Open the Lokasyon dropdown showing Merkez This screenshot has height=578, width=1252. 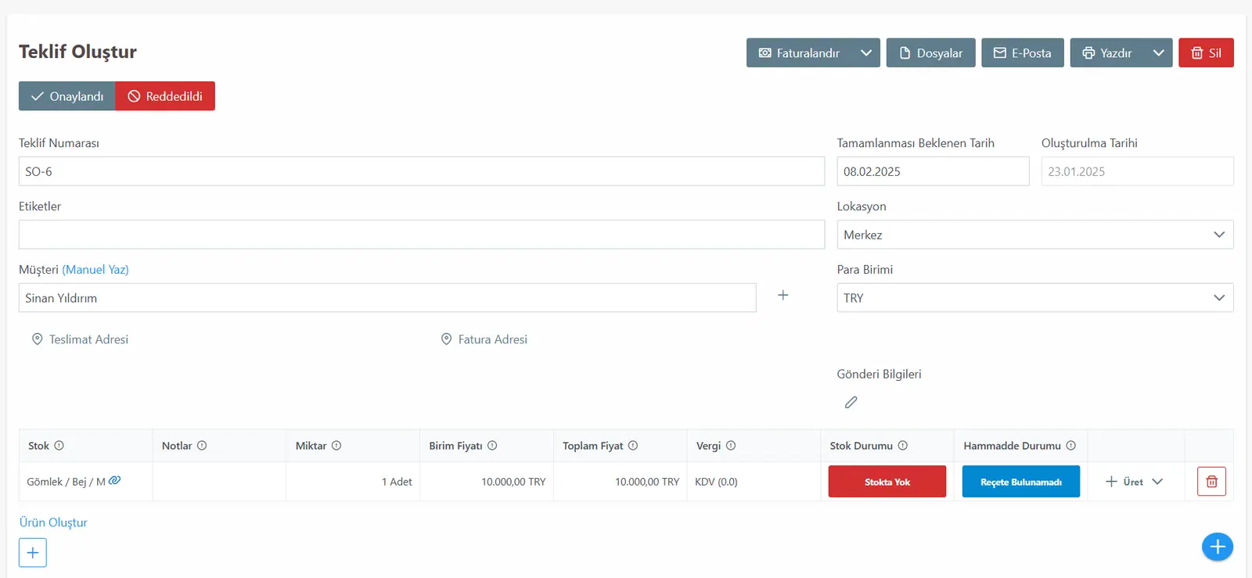coord(1035,235)
